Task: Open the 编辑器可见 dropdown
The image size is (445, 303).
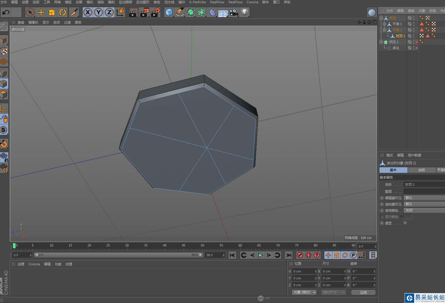Action: click(x=424, y=198)
